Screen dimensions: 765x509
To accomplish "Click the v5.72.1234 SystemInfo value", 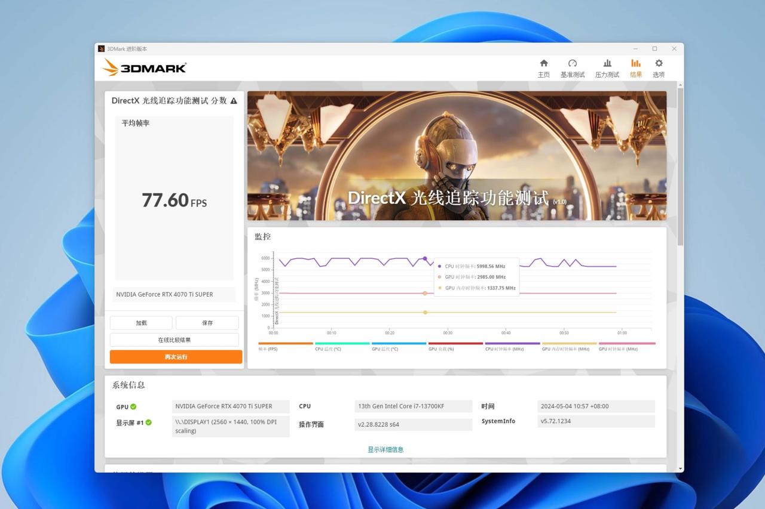I will pos(596,421).
